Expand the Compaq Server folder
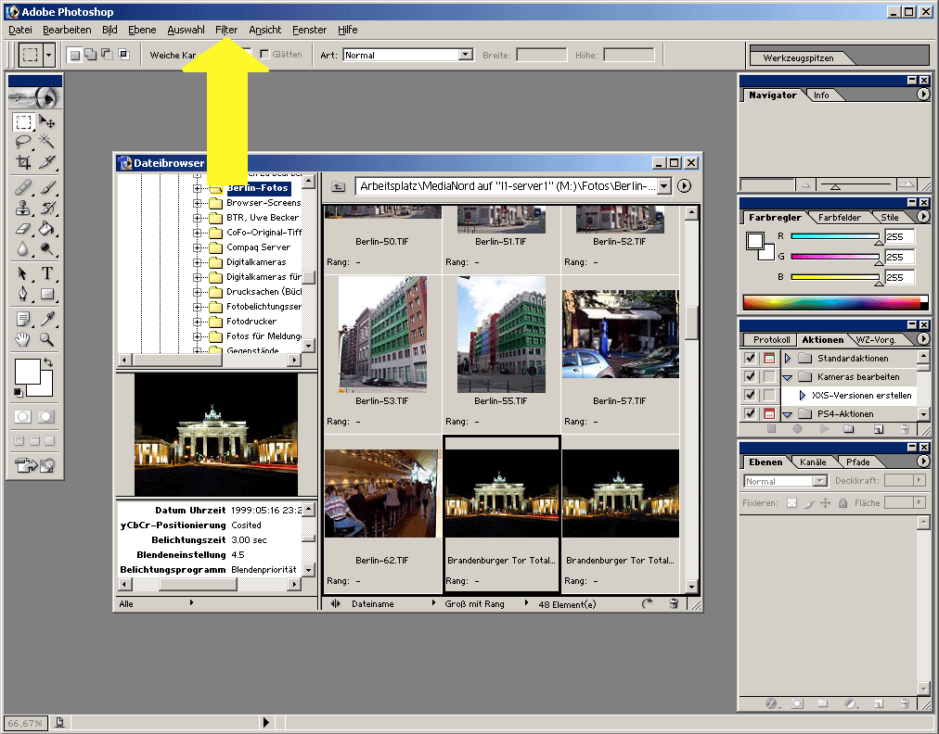 (x=197, y=247)
